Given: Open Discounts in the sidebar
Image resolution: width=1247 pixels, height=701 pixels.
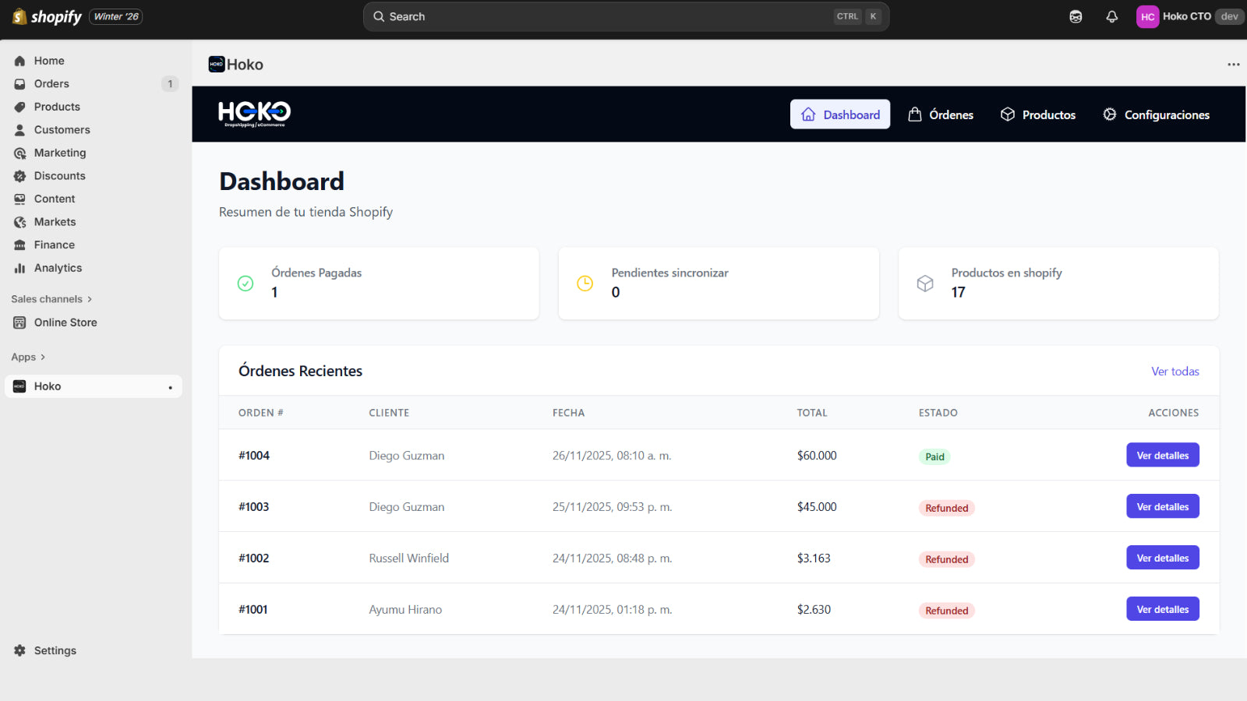Looking at the screenshot, I should click(x=94, y=176).
